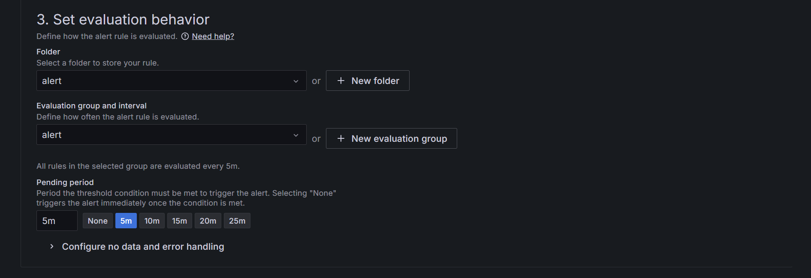Viewport: 811px width, 278px height.
Task: Click the Evaluation group and interval label
Action: [91, 106]
